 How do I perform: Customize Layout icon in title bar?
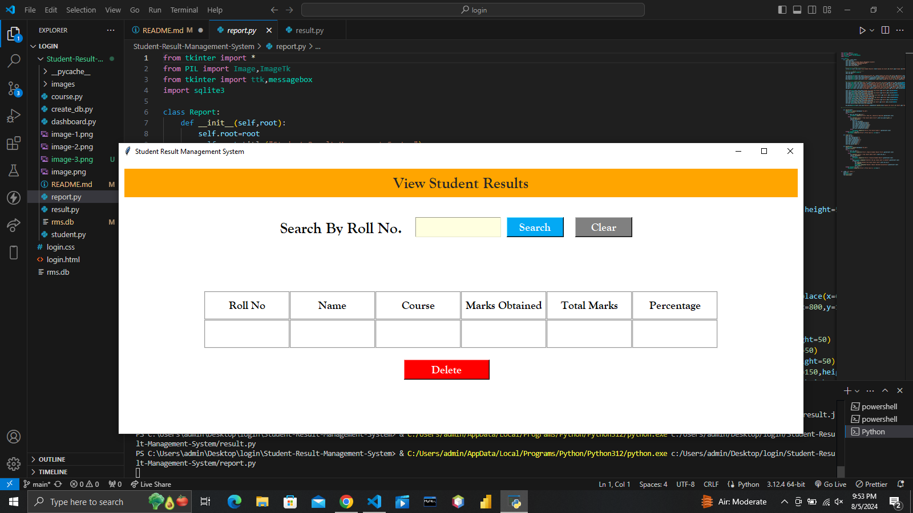point(827,10)
